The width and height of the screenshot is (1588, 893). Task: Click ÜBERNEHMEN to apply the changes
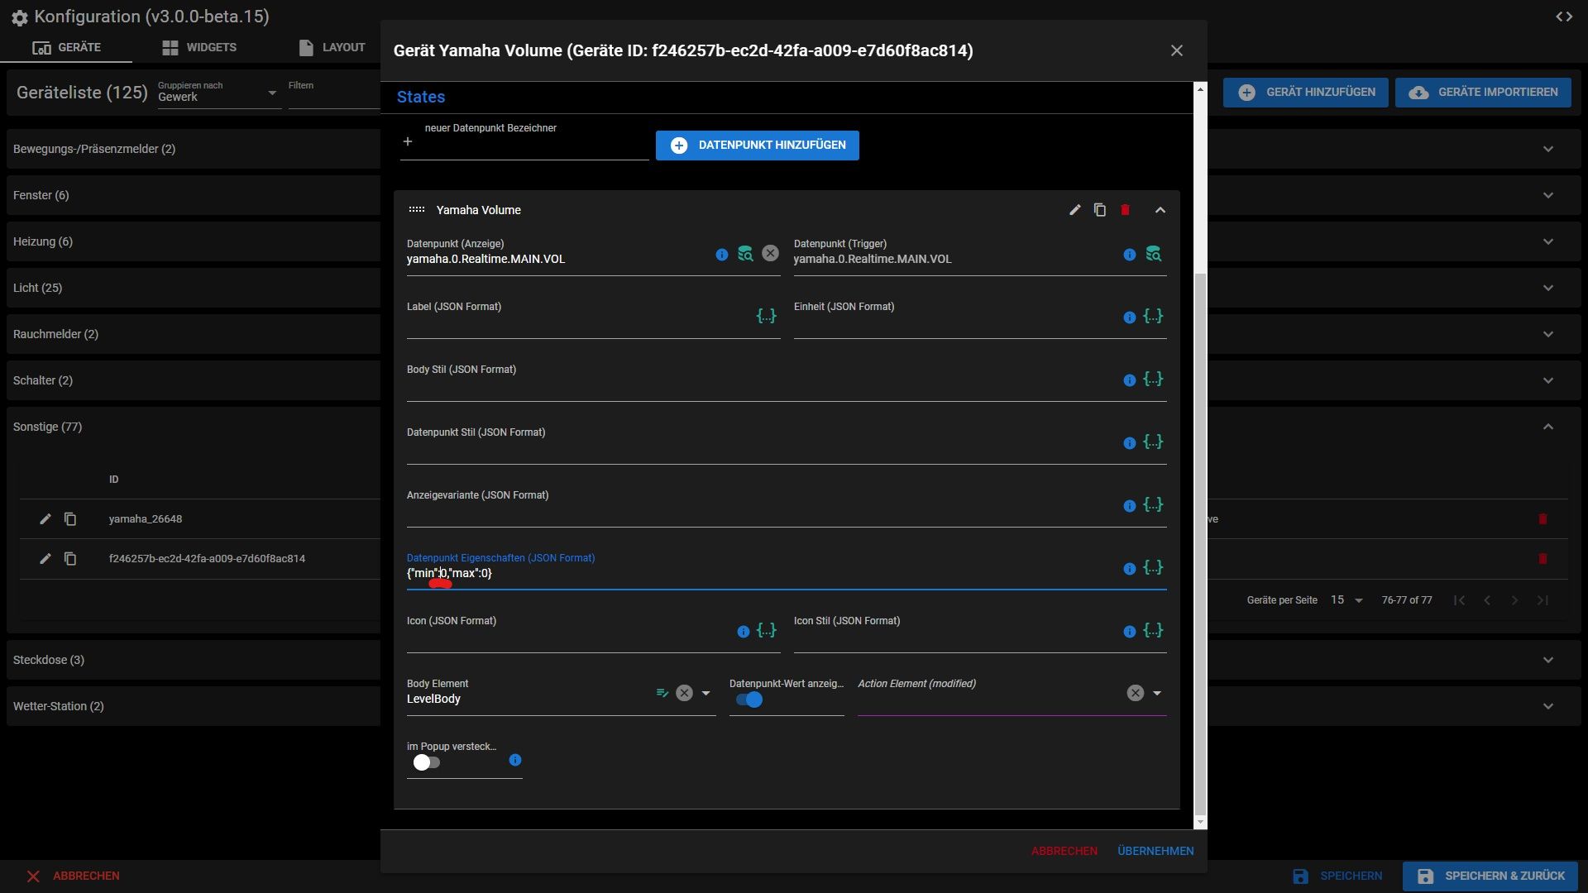pyautogui.click(x=1155, y=851)
